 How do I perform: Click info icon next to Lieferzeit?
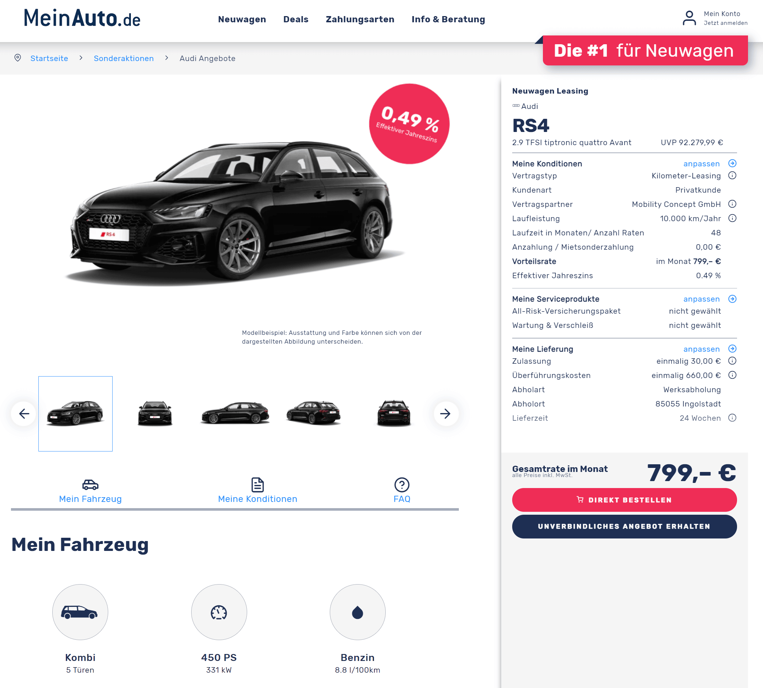[732, 418]
